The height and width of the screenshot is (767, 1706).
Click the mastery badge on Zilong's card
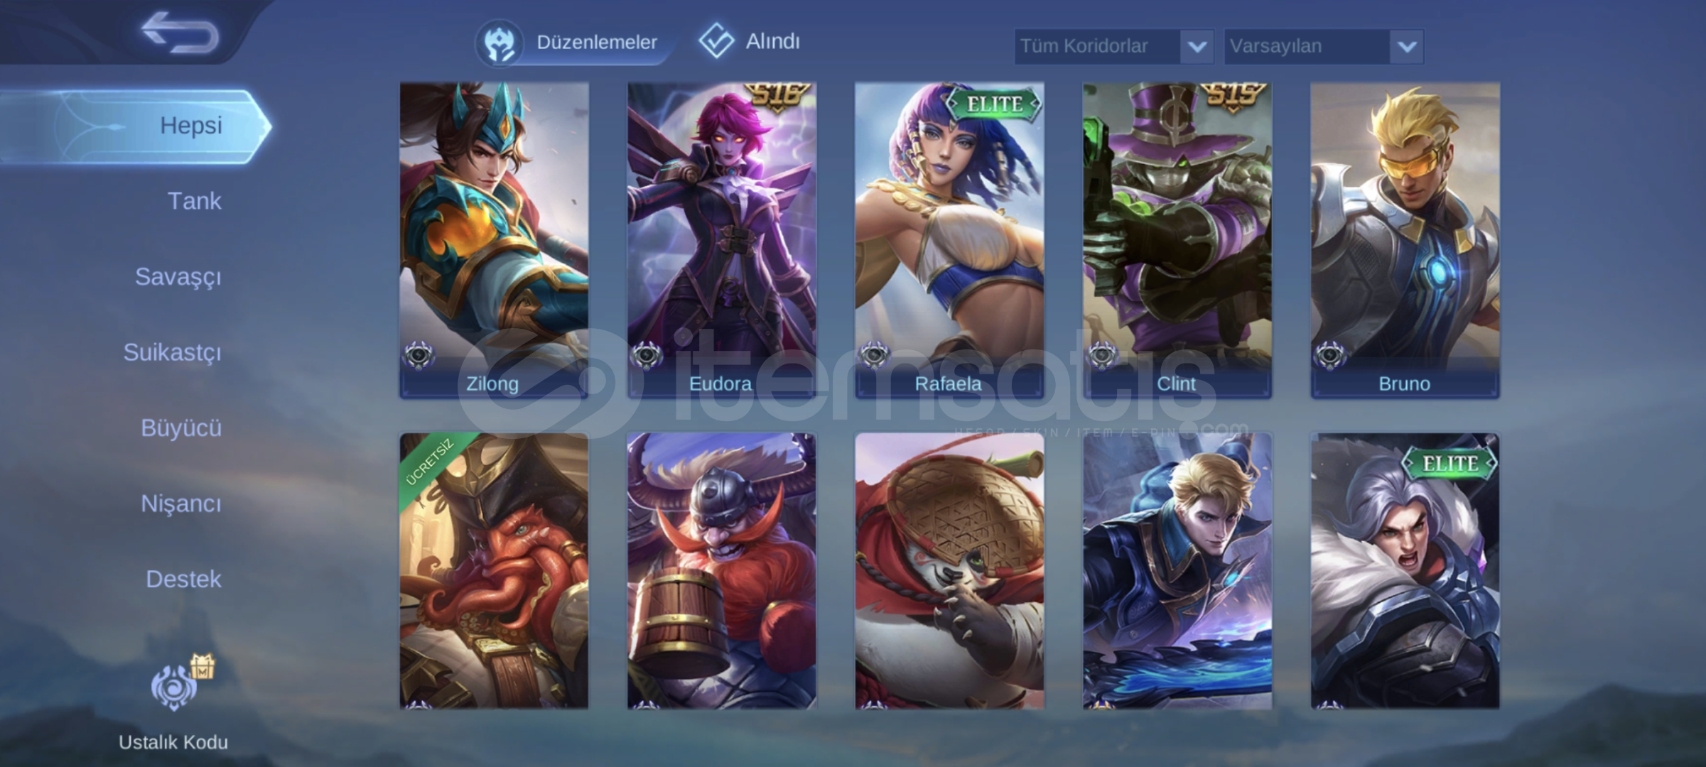click(419, 355)
